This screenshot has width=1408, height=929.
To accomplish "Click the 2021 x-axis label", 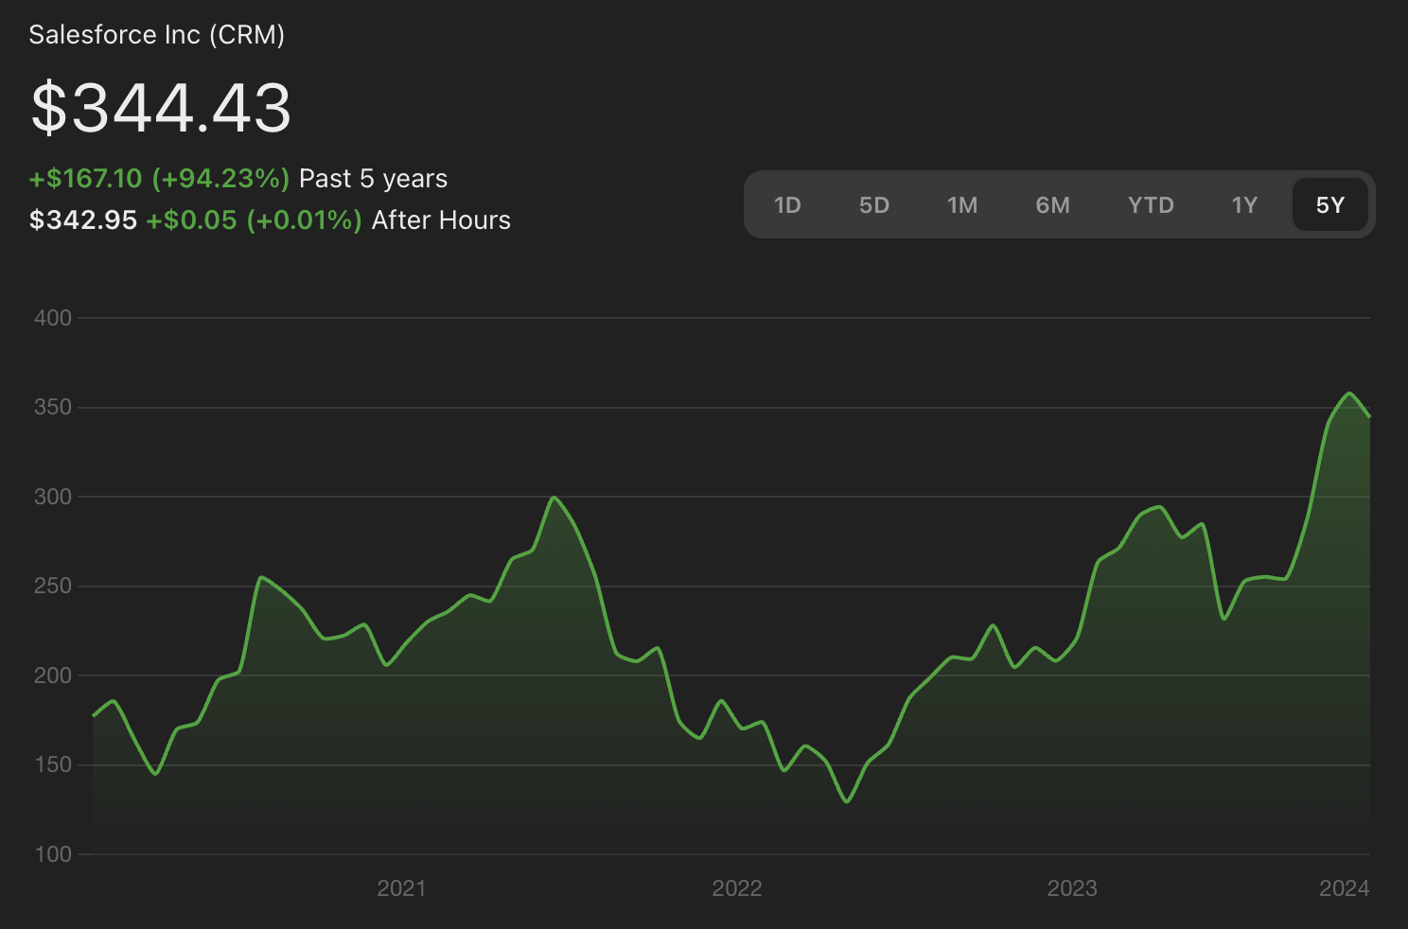I will (x=401, y=888).
